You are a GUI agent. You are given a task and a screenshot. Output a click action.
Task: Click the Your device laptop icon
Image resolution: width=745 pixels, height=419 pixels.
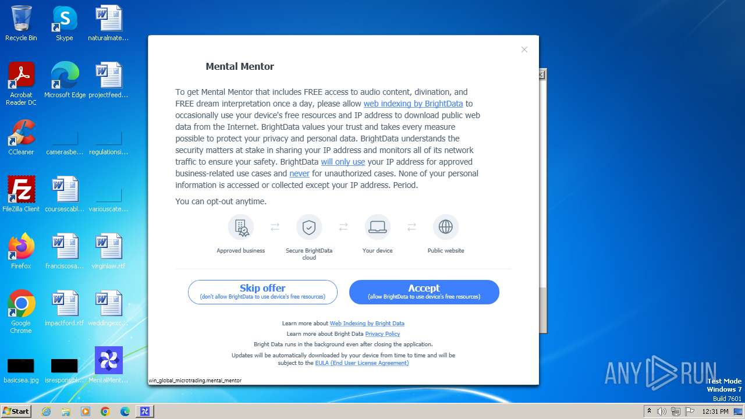coord(378,227)
